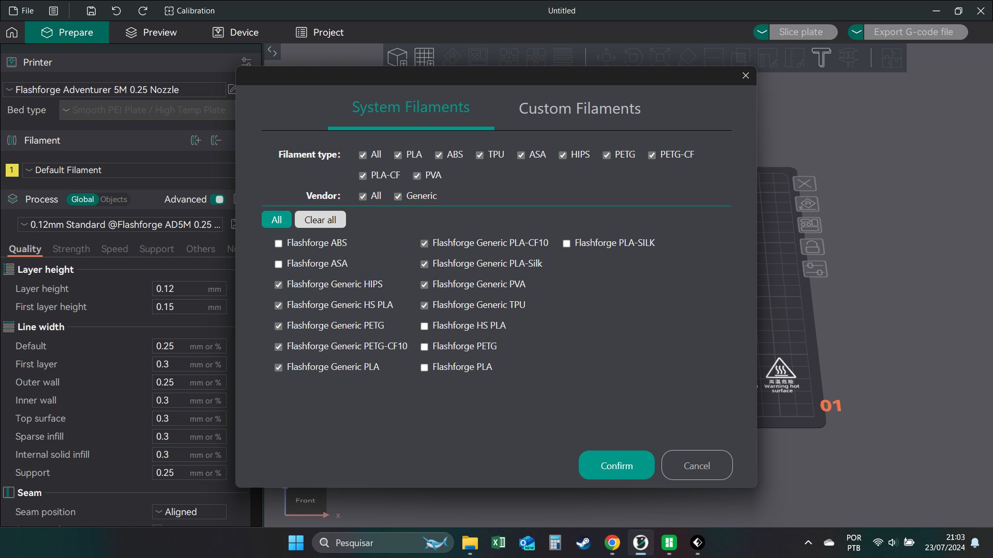The height and width of the screenshot is (558, 993).
Task: Uncheck the Generic vendor checkbox
Action: point(398,196)
